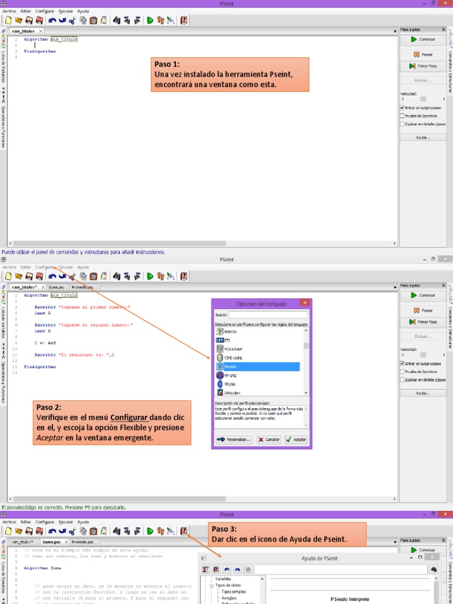Viewport: 453px width, 604px height.
Task: Open tab list dropdown arrow in top window
Action: 395,31
